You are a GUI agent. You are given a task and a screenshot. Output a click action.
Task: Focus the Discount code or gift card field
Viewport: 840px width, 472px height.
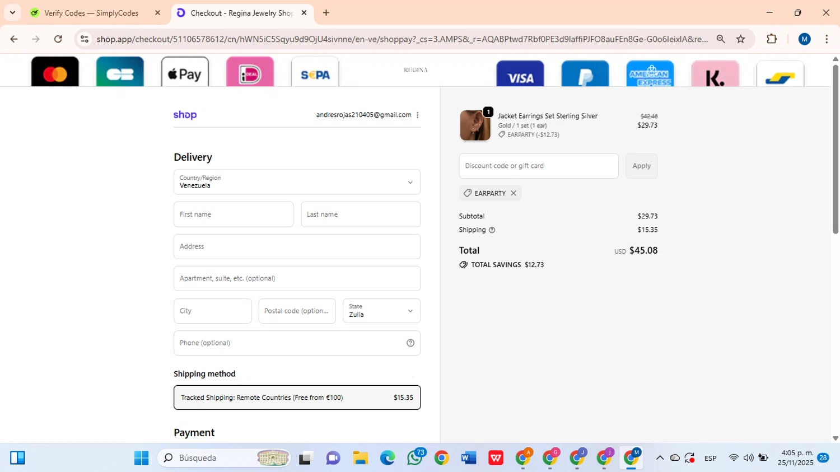[x=539, y=166]
